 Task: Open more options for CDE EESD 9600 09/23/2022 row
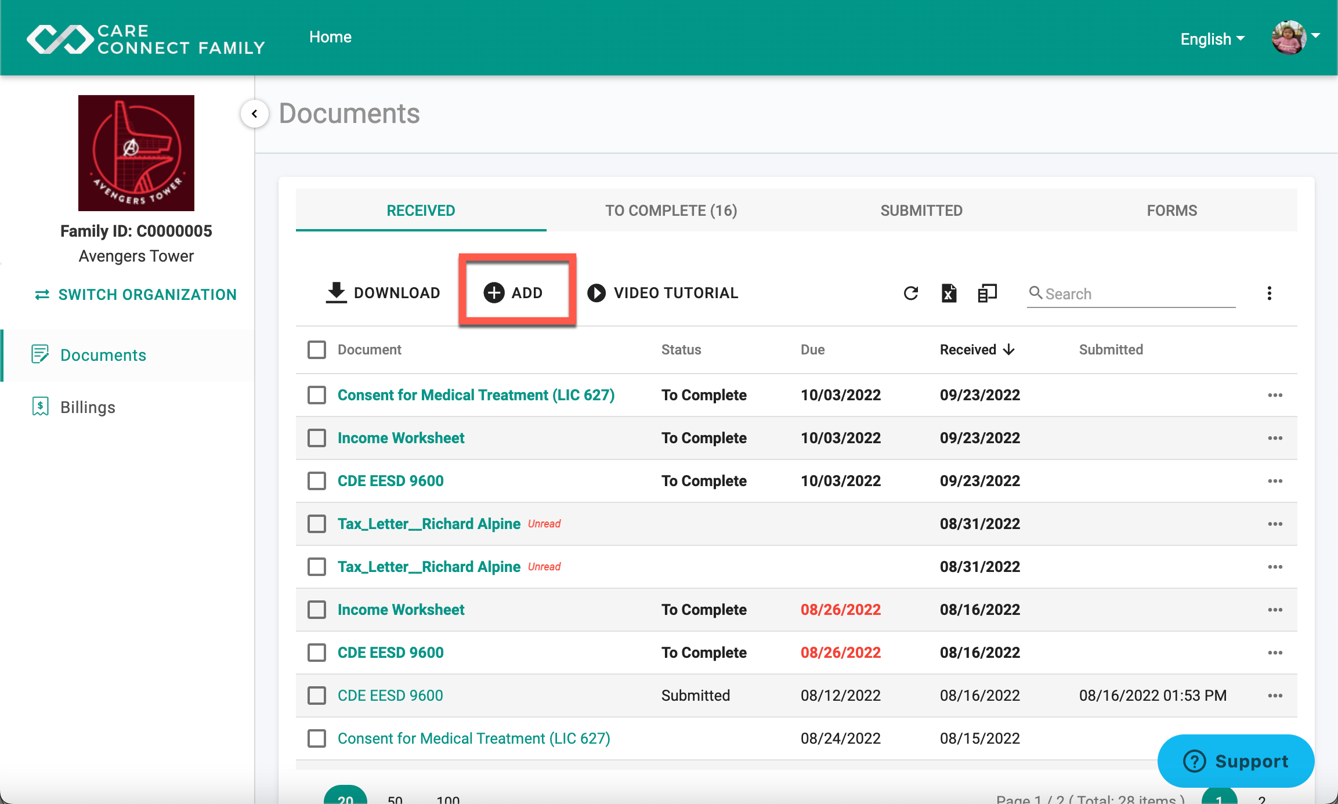(x=1275, y=481)
